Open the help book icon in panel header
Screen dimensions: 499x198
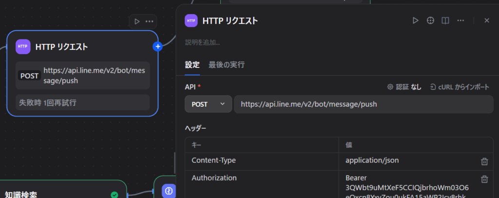(445, 20)
